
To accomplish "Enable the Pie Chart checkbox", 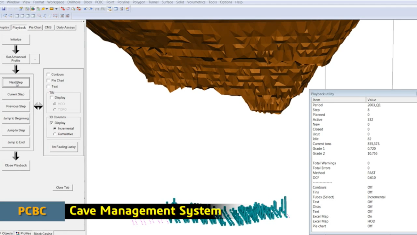I will (x=48, y=80).
